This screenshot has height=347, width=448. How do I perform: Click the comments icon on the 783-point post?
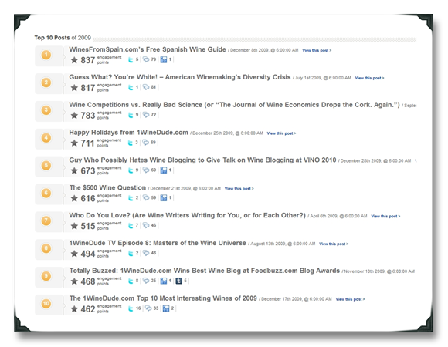pos(146,115)
